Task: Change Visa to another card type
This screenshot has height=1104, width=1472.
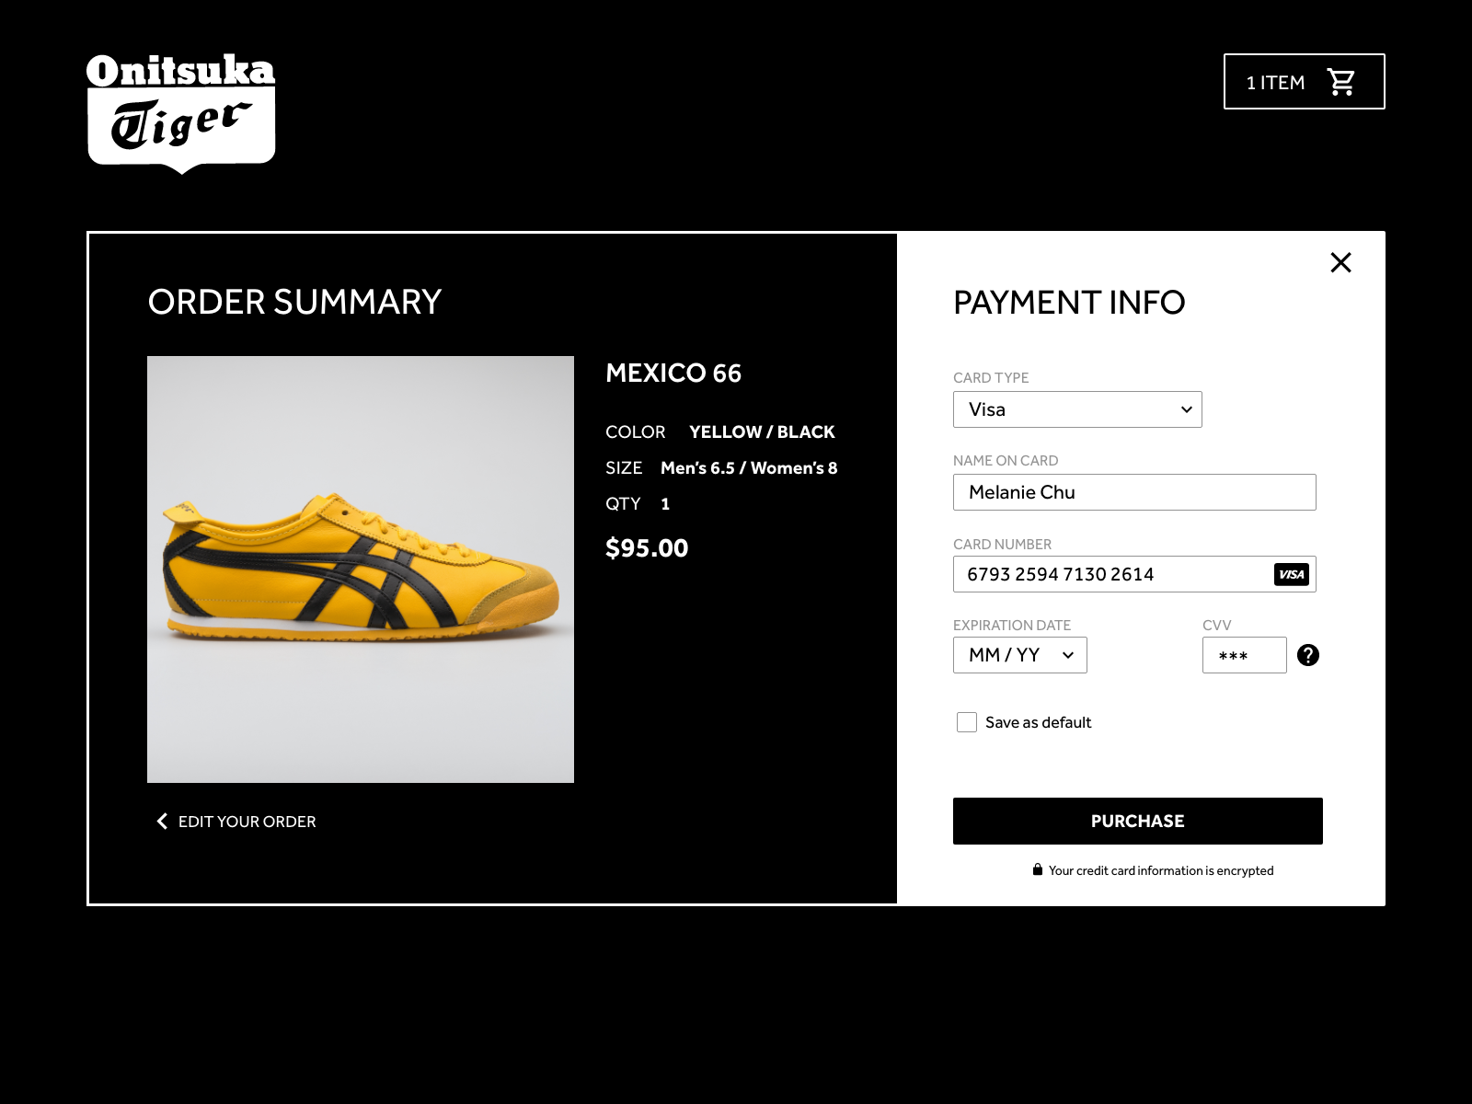Action: coord(1077,408)
